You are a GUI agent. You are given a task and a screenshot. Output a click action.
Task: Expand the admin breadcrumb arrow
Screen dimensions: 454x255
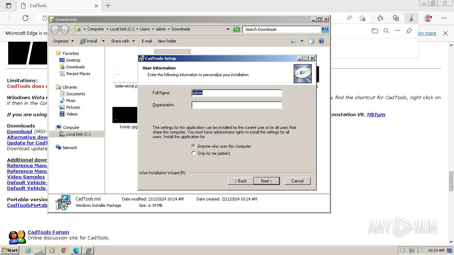[x=169, y=29]
